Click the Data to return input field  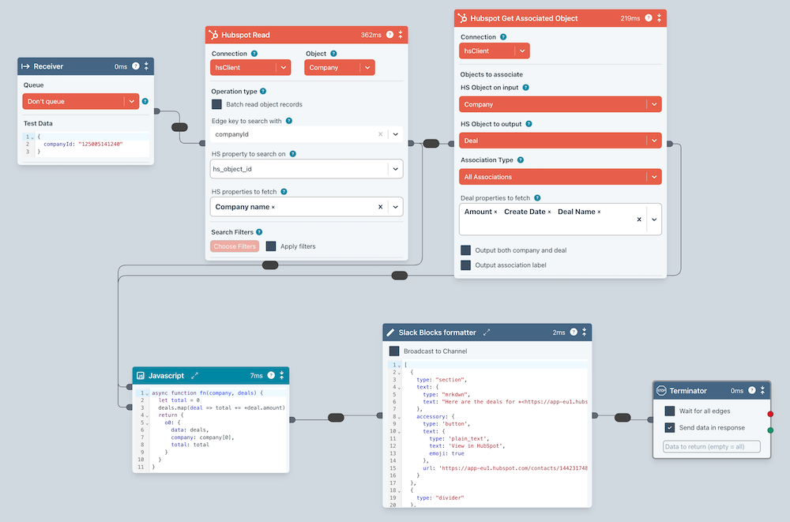pyautogui.click(x=711, y=447)
